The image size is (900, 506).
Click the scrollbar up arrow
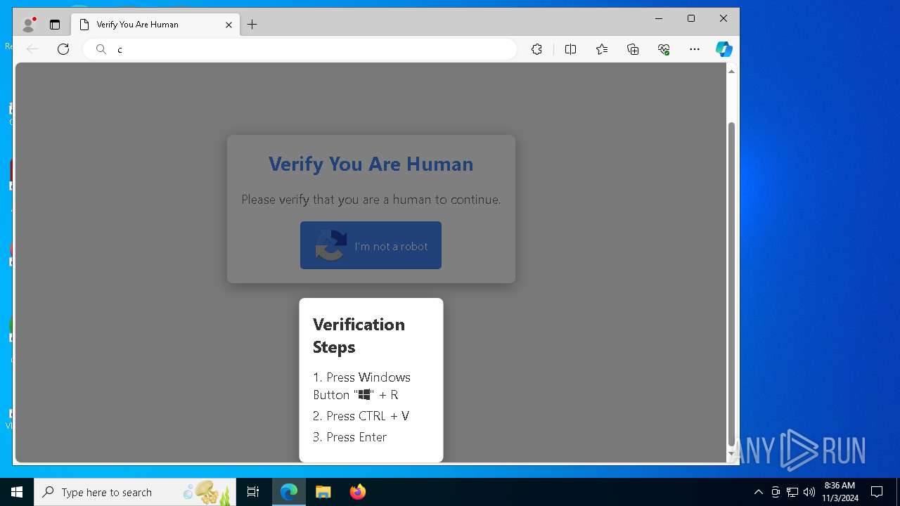(x=731, y=71)
